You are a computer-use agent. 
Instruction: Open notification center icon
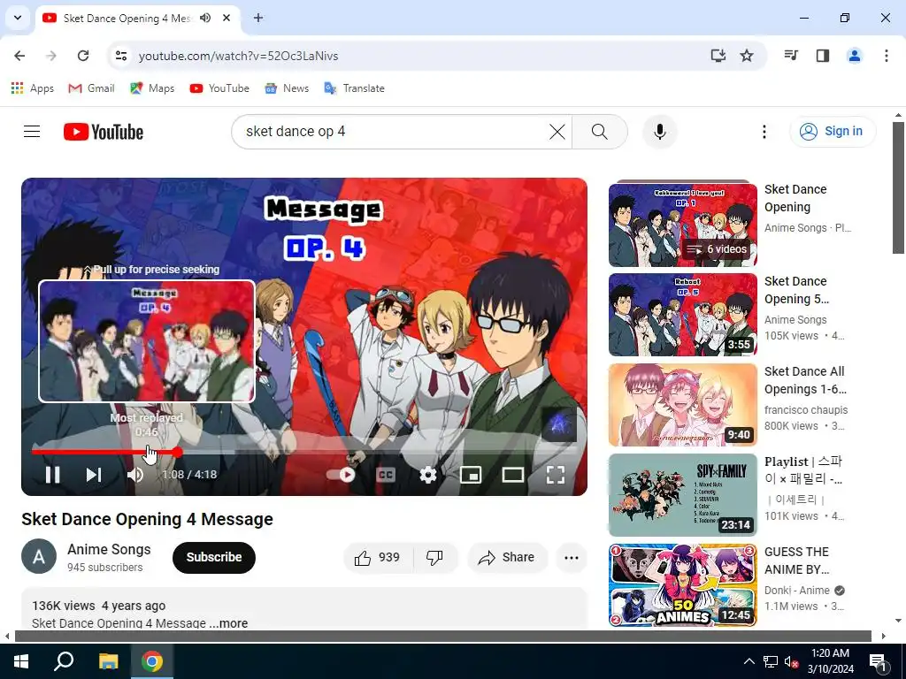pyautogui.click(x=878, y=662)
